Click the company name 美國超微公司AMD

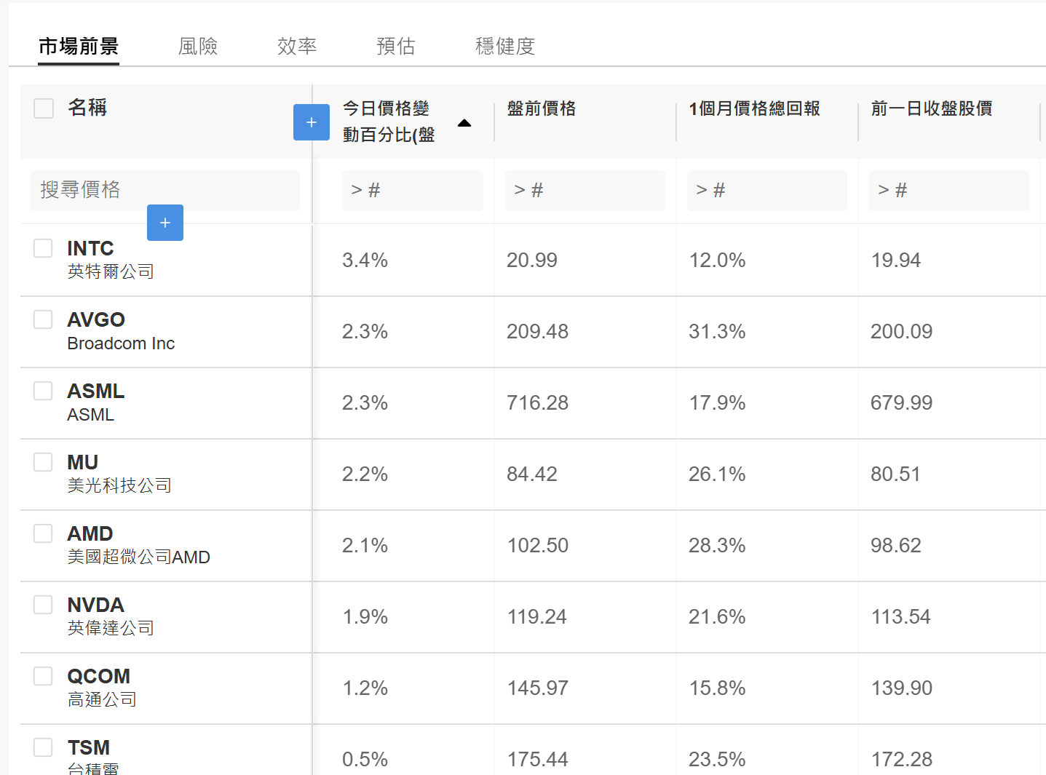138,557
